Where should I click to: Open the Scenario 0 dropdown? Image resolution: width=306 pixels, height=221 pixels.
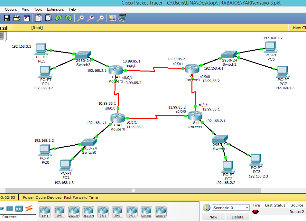click(x=230, y=208)
